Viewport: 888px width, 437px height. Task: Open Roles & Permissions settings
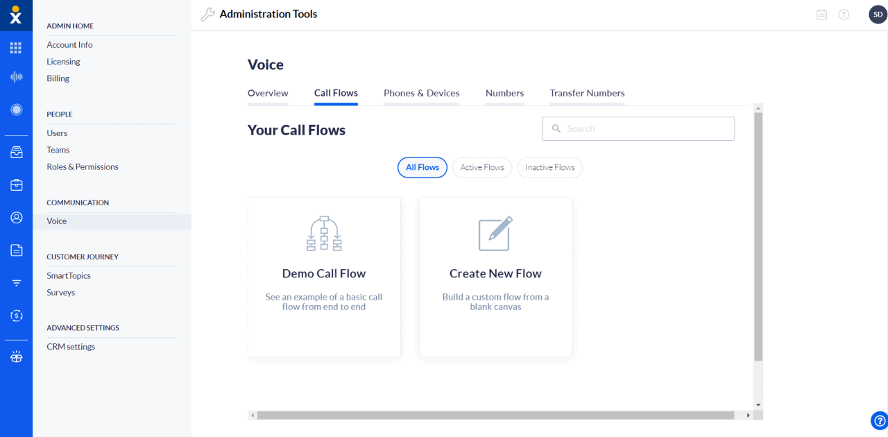82,166
